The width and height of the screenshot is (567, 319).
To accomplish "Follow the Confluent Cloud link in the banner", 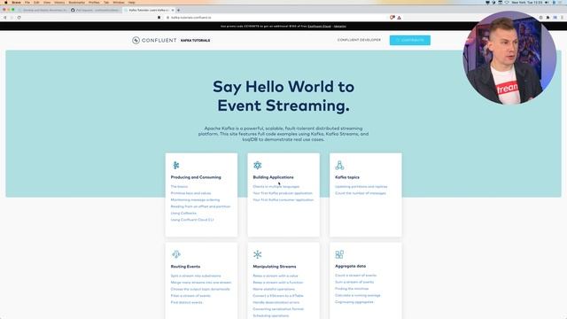I will coord(319,26).
